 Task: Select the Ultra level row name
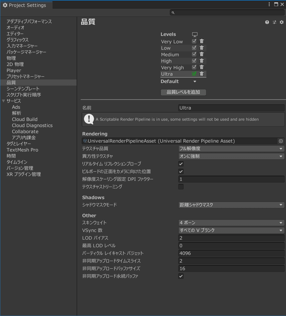167,74
